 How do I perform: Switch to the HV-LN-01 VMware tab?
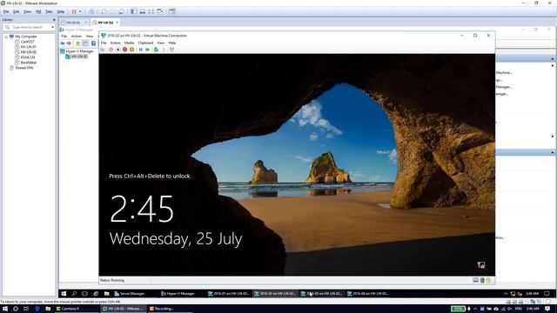click(x=73, y=23)
